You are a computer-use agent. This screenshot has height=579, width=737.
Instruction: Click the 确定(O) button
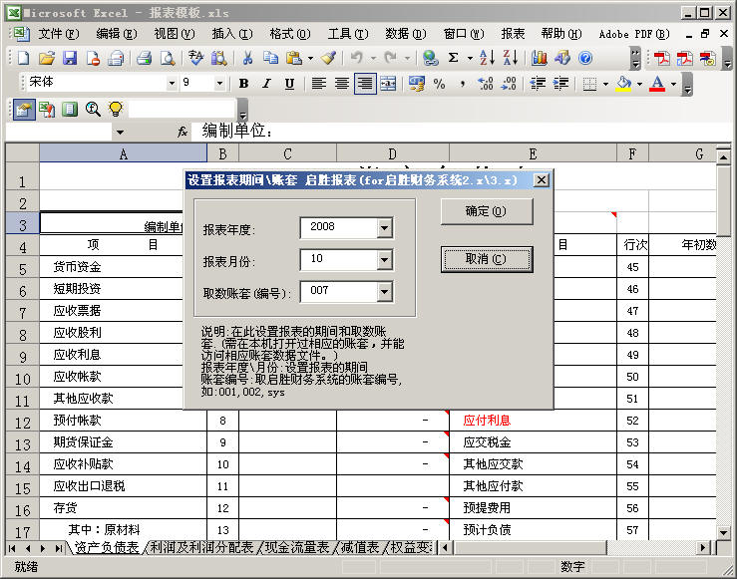click(x=487, y=211)
